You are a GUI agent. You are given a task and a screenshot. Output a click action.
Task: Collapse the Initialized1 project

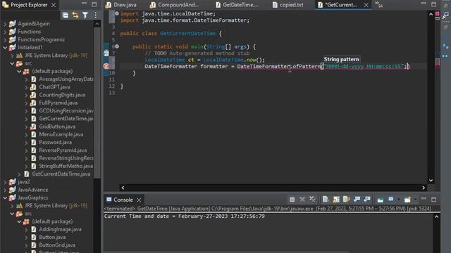tap(5, 48)
